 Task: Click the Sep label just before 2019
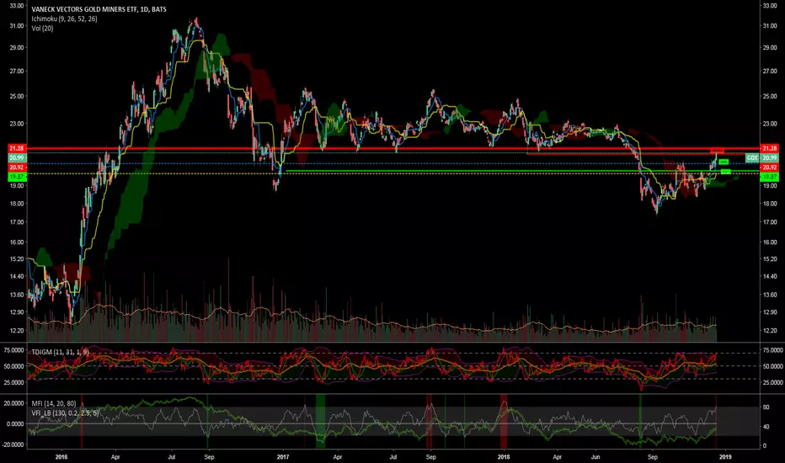click(652, 457)
